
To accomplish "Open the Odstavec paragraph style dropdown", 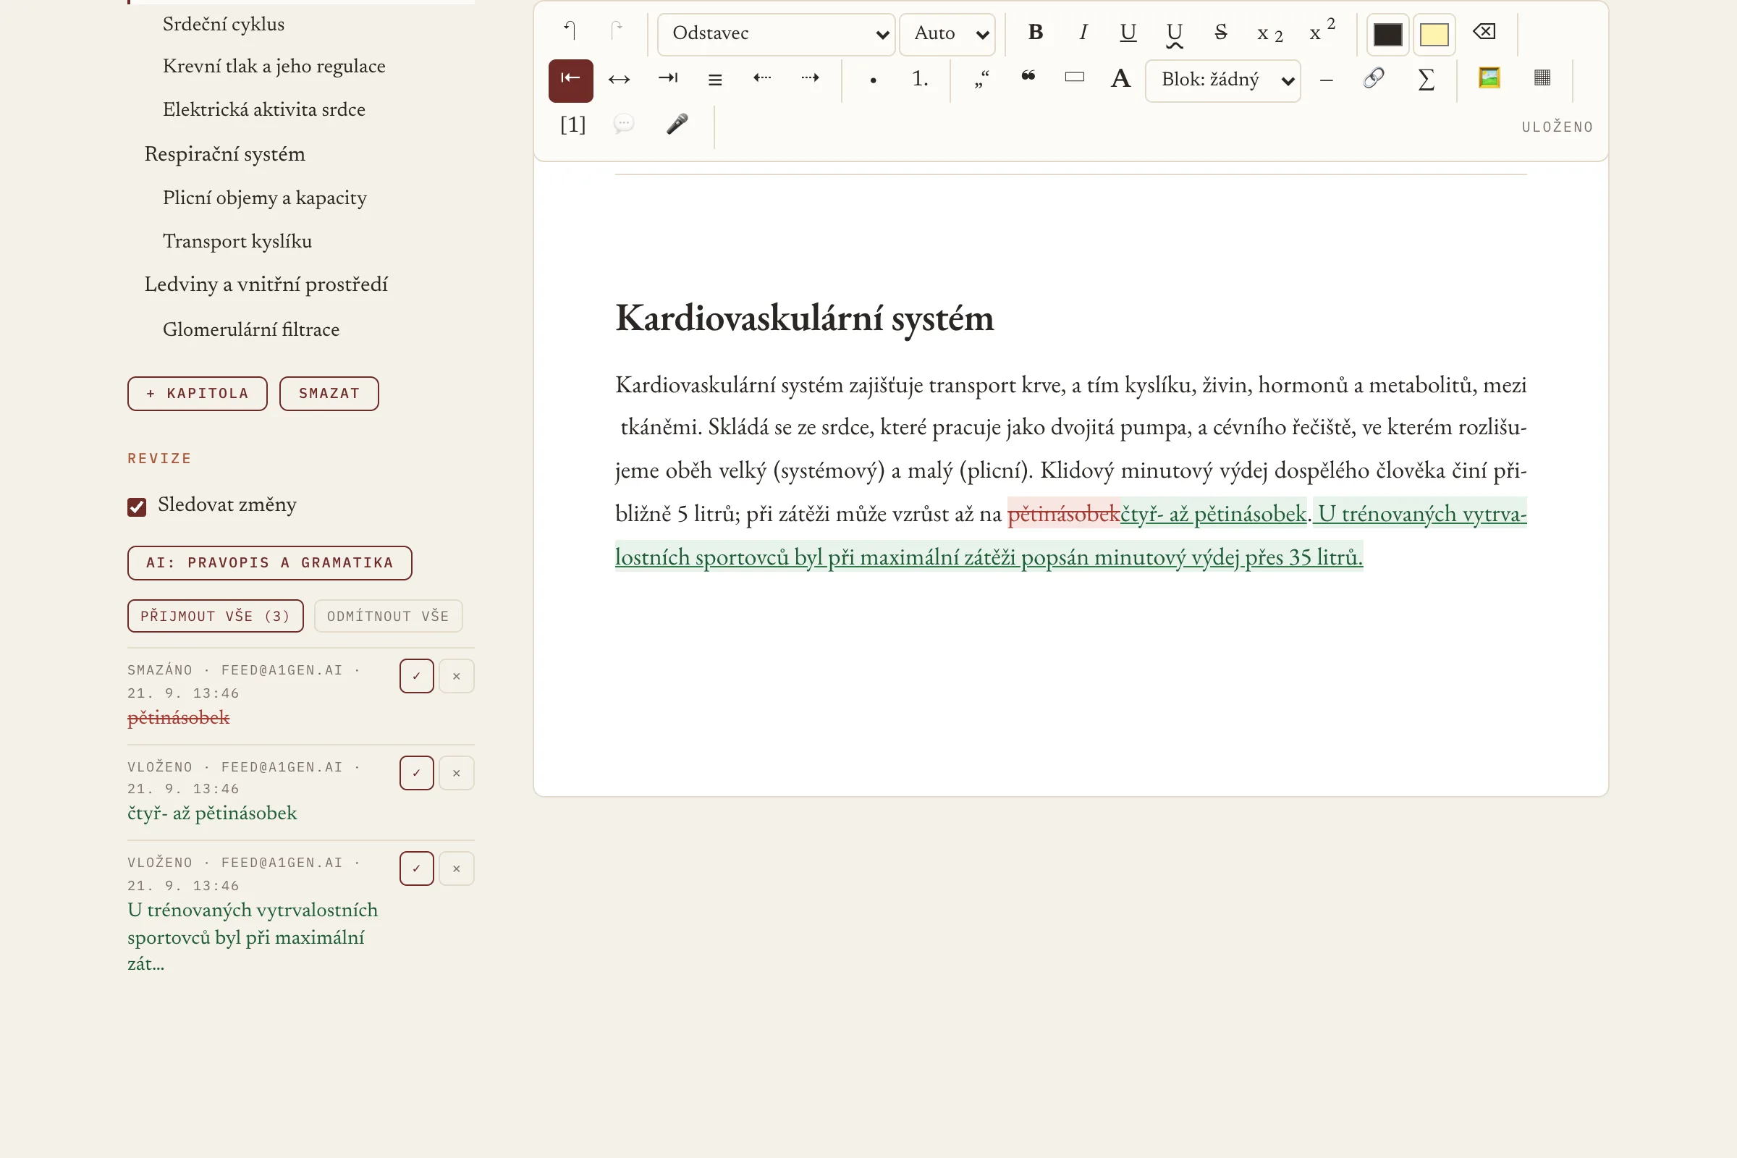I will pyautogui.click(x=776, y=34).
